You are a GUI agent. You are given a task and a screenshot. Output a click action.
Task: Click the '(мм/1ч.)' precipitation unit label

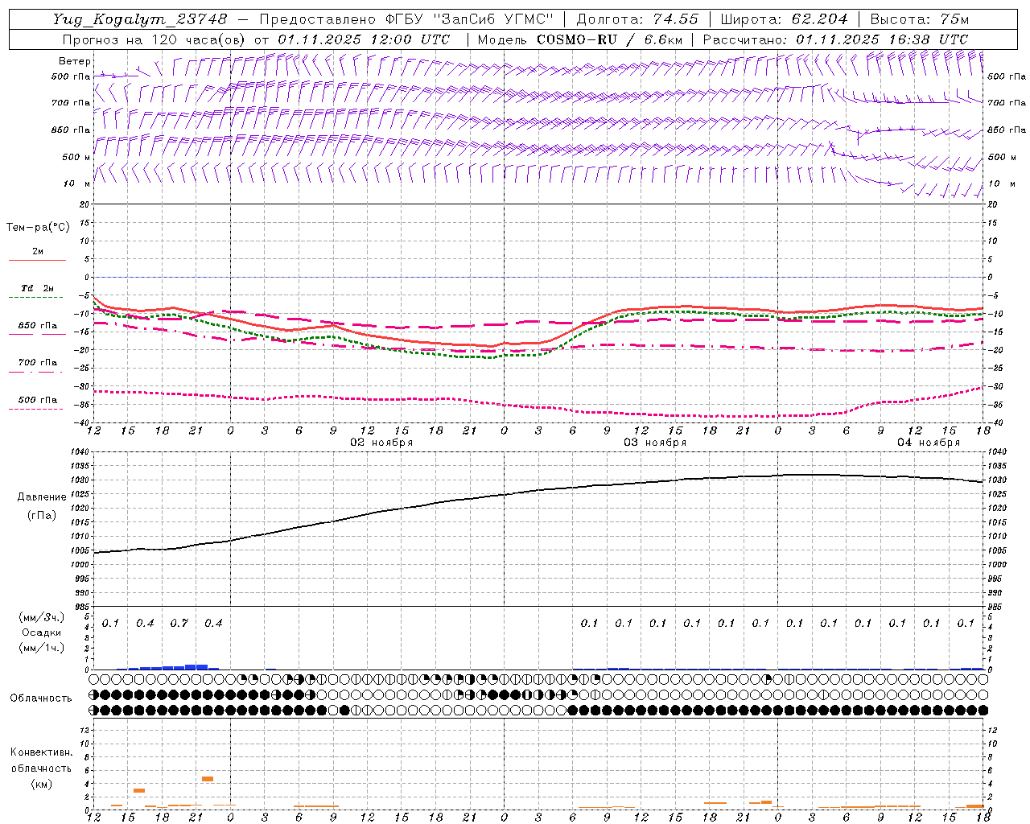pyautogui.click(x=42, y=649)
